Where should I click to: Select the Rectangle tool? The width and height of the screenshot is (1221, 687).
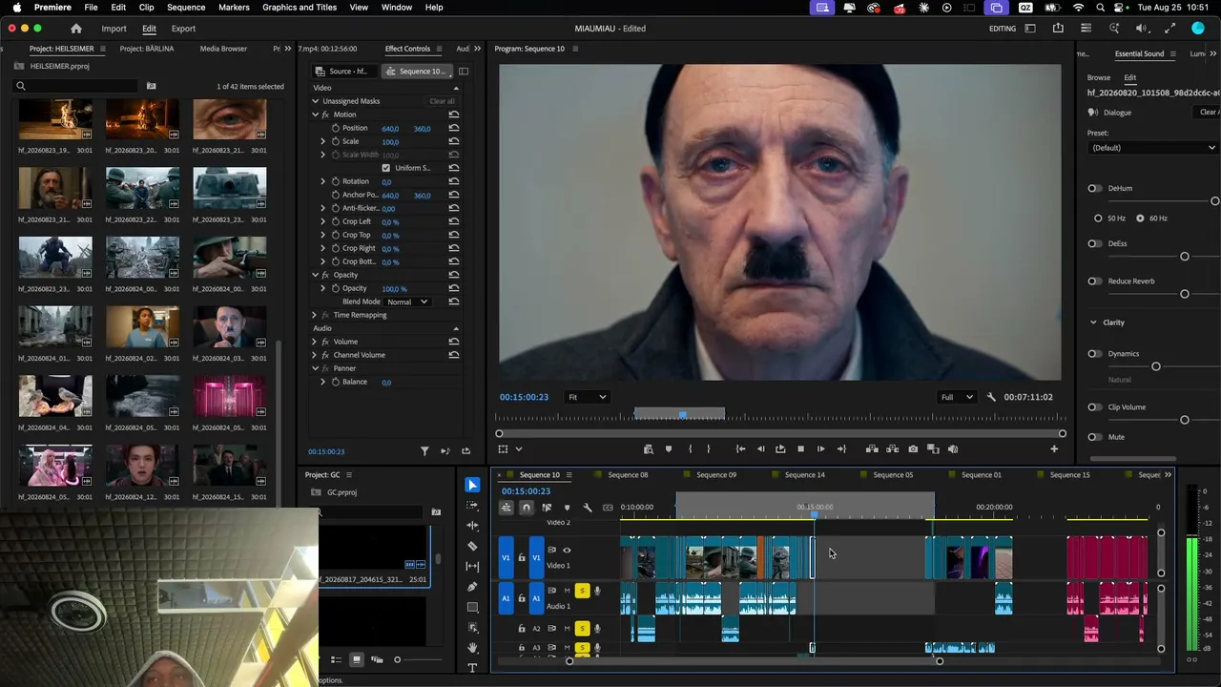click(x=472, y=607)
